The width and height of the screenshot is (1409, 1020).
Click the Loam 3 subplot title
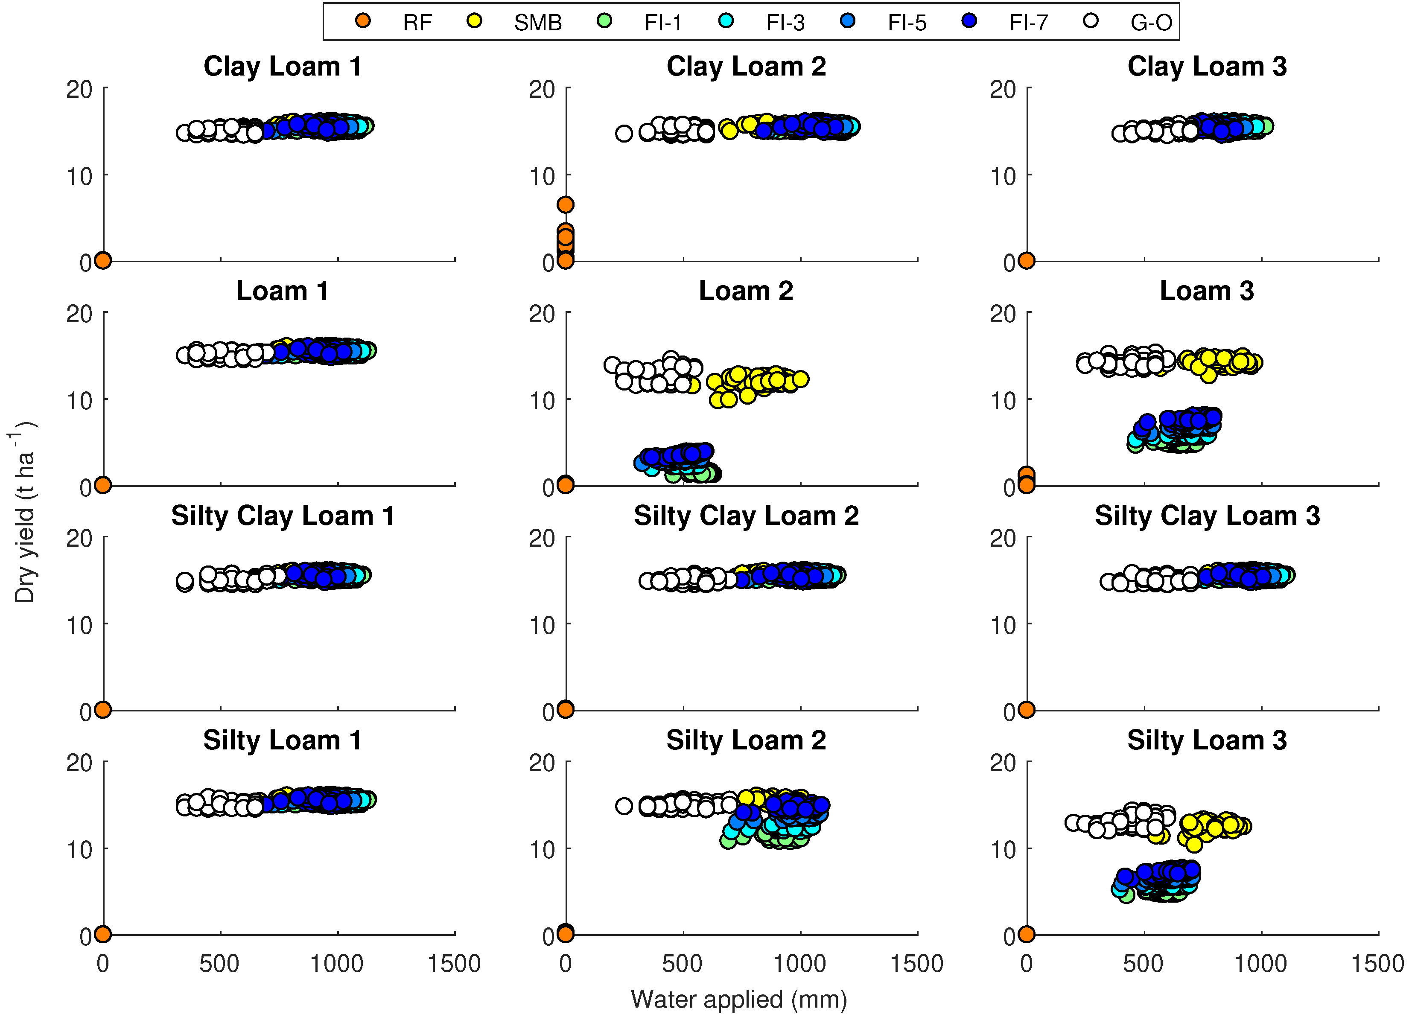coord(1207,291)
